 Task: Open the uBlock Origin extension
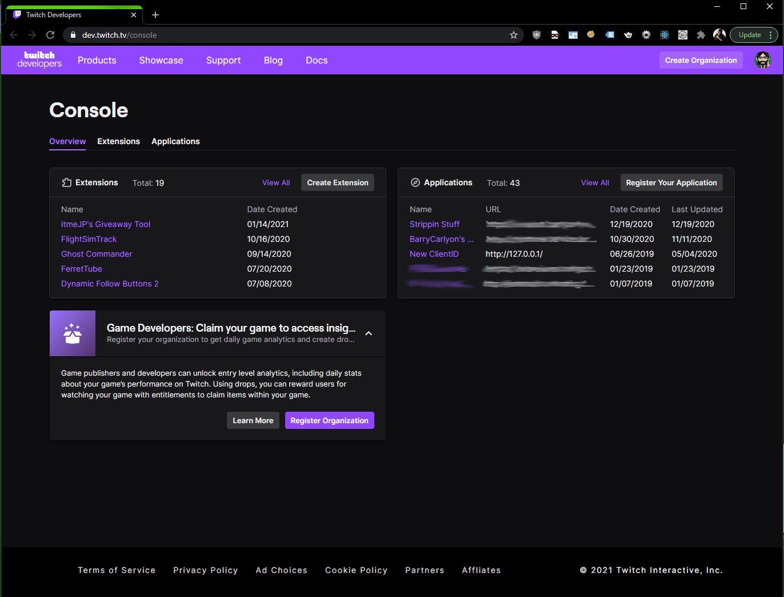[537, 35]
